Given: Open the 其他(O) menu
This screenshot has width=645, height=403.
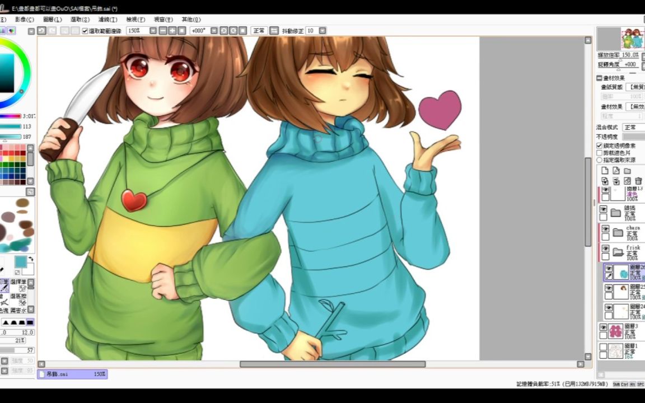Looking at the screenshot, I should pos(191,20).
